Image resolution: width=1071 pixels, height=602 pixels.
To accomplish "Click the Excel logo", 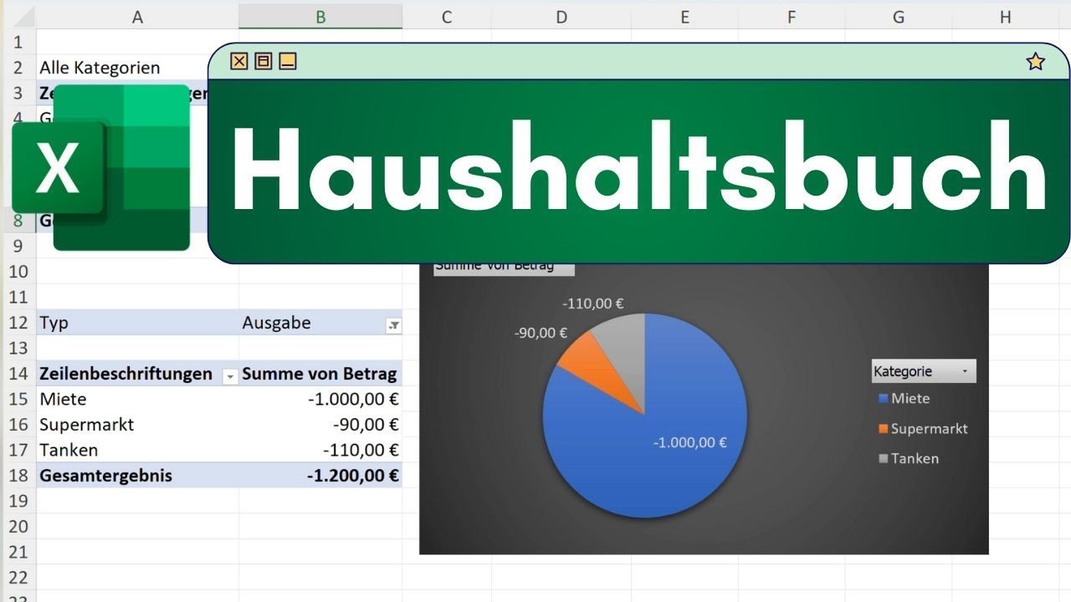I will pyautogui.click(x=101, y=167).
